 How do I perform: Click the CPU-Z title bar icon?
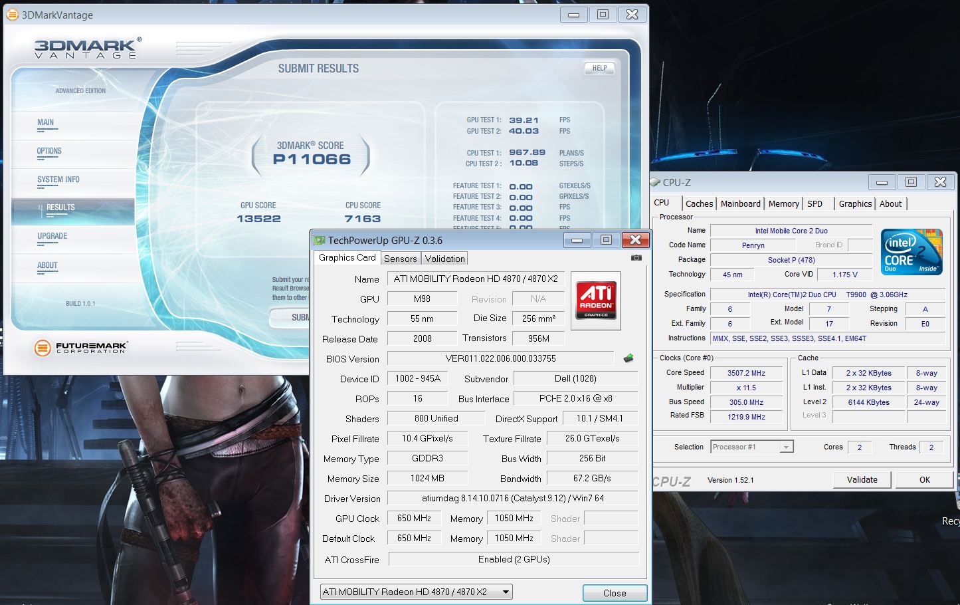(656, 182)
